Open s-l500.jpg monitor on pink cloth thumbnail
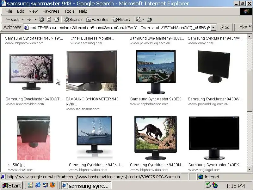Image resolution: width=253 pixels, height=190 pixels. (34, 138)
